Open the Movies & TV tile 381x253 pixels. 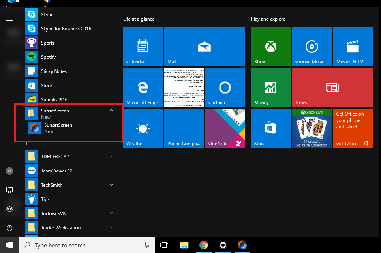pyautogui.click(x=353, y=46)
